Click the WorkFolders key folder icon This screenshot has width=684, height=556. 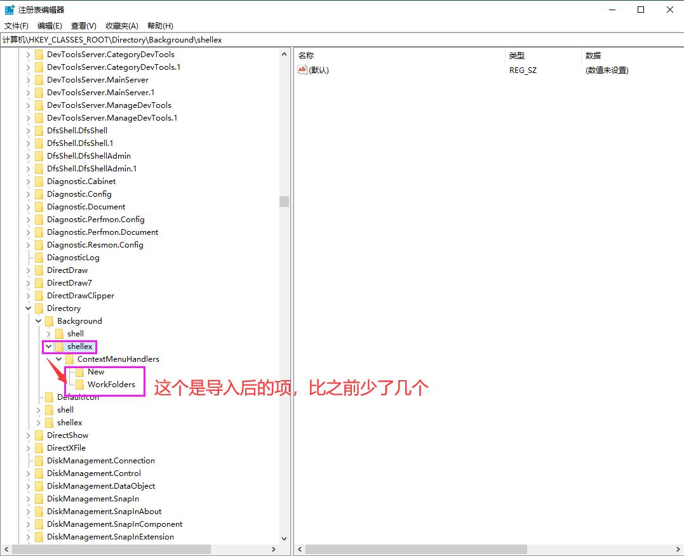pyautogui.click(x=79, y=385)
